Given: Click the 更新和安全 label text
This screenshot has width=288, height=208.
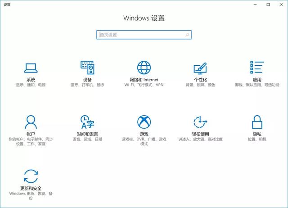Looking at the screenshot, I should point(31,188).
